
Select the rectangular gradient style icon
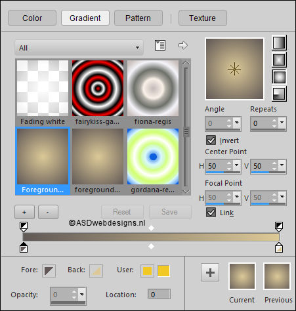pos(279,60)
